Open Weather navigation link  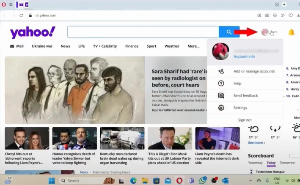pyautogui.click(x=172, y=46)
